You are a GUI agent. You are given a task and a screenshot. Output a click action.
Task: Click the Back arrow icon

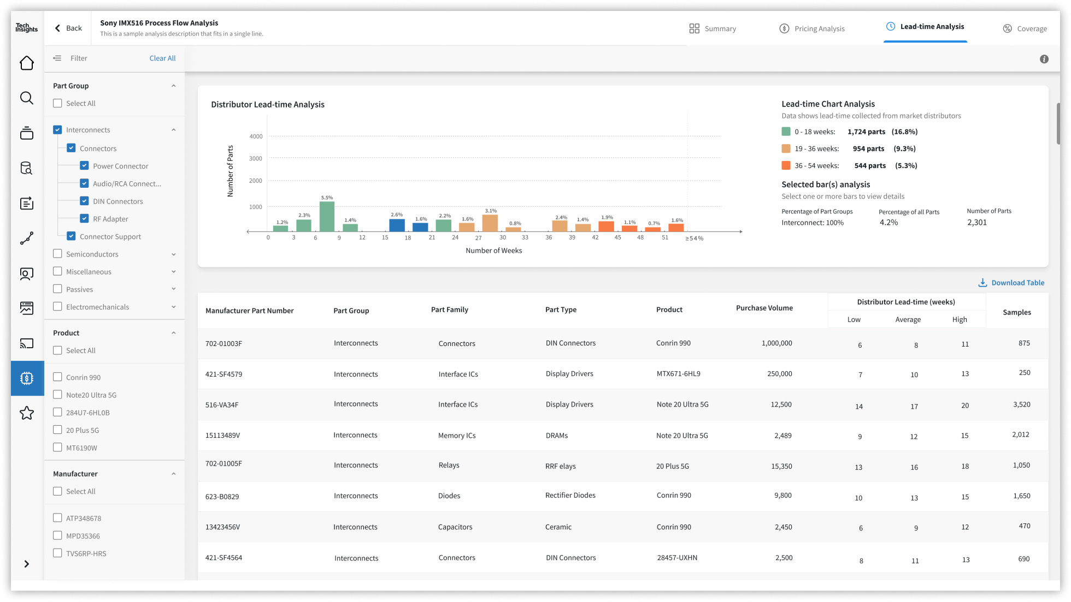(57, 28)
